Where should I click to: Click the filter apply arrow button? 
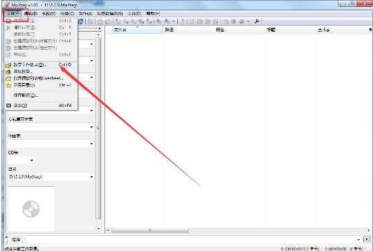click(367, 239)
